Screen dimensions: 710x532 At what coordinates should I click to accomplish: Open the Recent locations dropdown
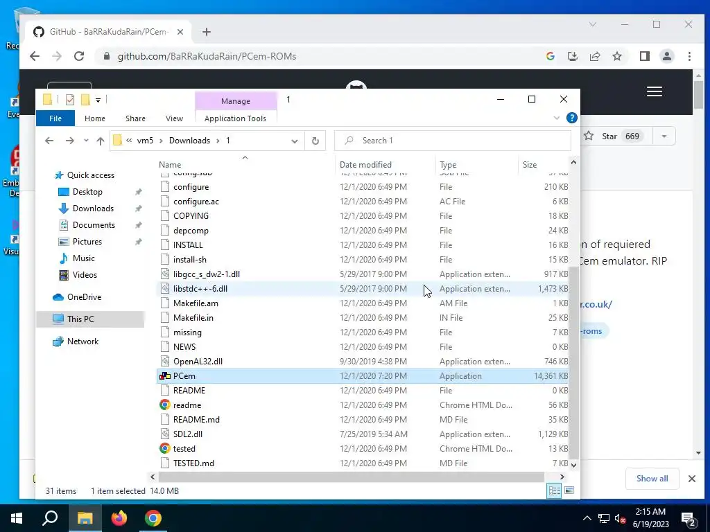click(86, 141)
